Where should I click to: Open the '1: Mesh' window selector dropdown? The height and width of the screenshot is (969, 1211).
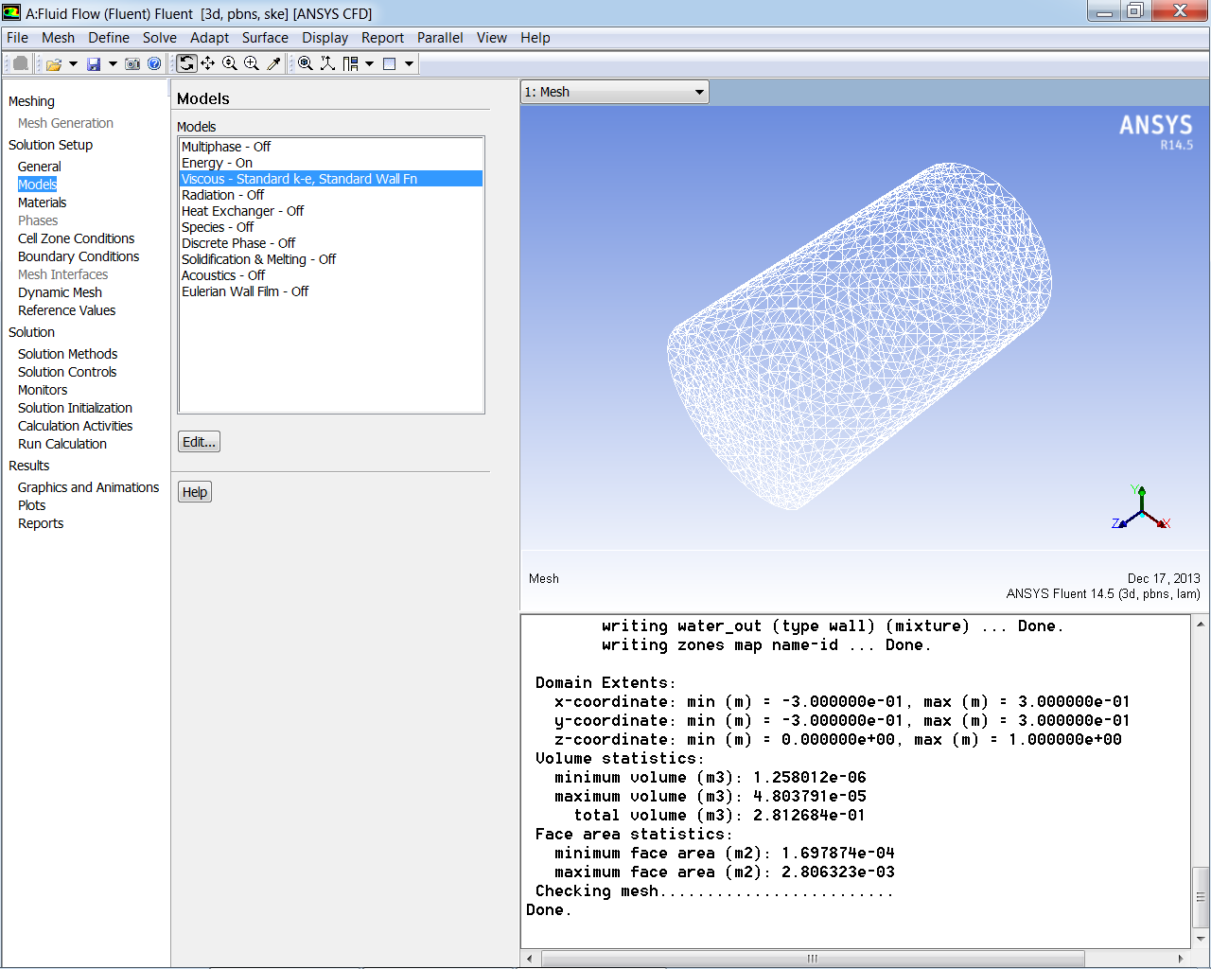pyautogui.click(x=615, y=92)
